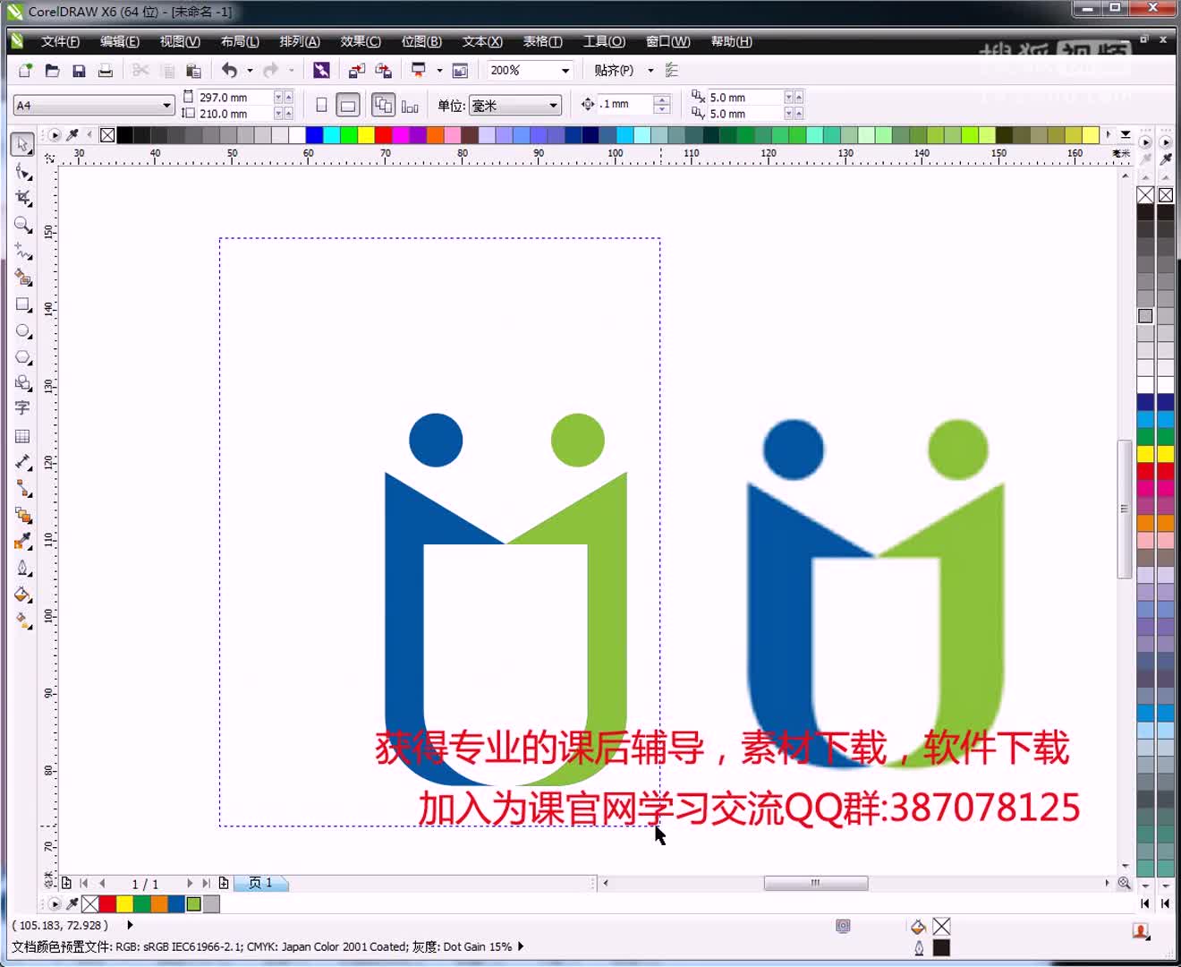1181x967 pixels.
Task: Open the 效果(C) menu
Action: pyautogui.click(x=360, y=41)
